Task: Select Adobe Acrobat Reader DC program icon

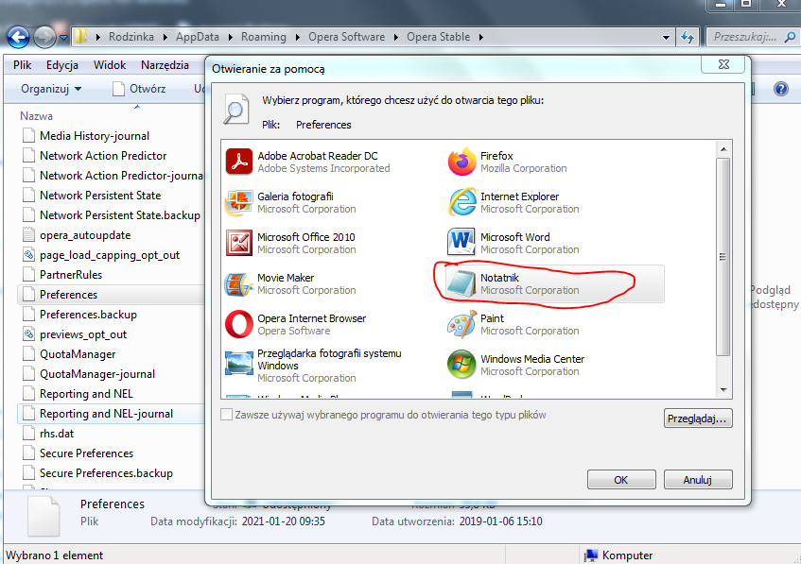Action: [x=239, y=162]
